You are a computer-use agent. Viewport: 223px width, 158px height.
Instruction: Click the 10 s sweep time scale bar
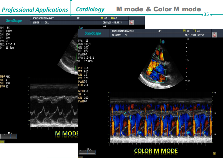pos(87,151)
